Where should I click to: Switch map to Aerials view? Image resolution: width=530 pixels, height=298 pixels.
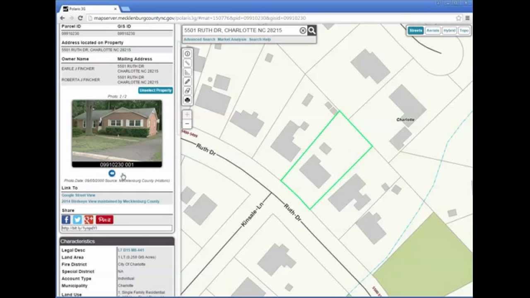pyautogui.click(x=433, y=30)
